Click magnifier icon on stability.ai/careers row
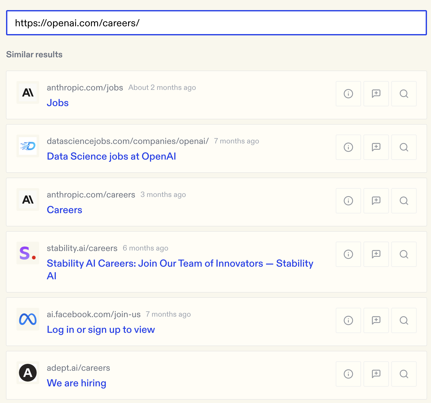Viewport: 431px width, 403px height. pos(404,254)
